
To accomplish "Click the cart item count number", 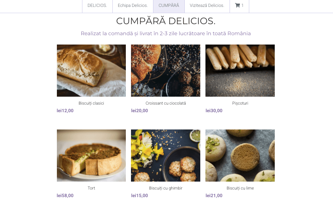I will (x=242, y=6).
